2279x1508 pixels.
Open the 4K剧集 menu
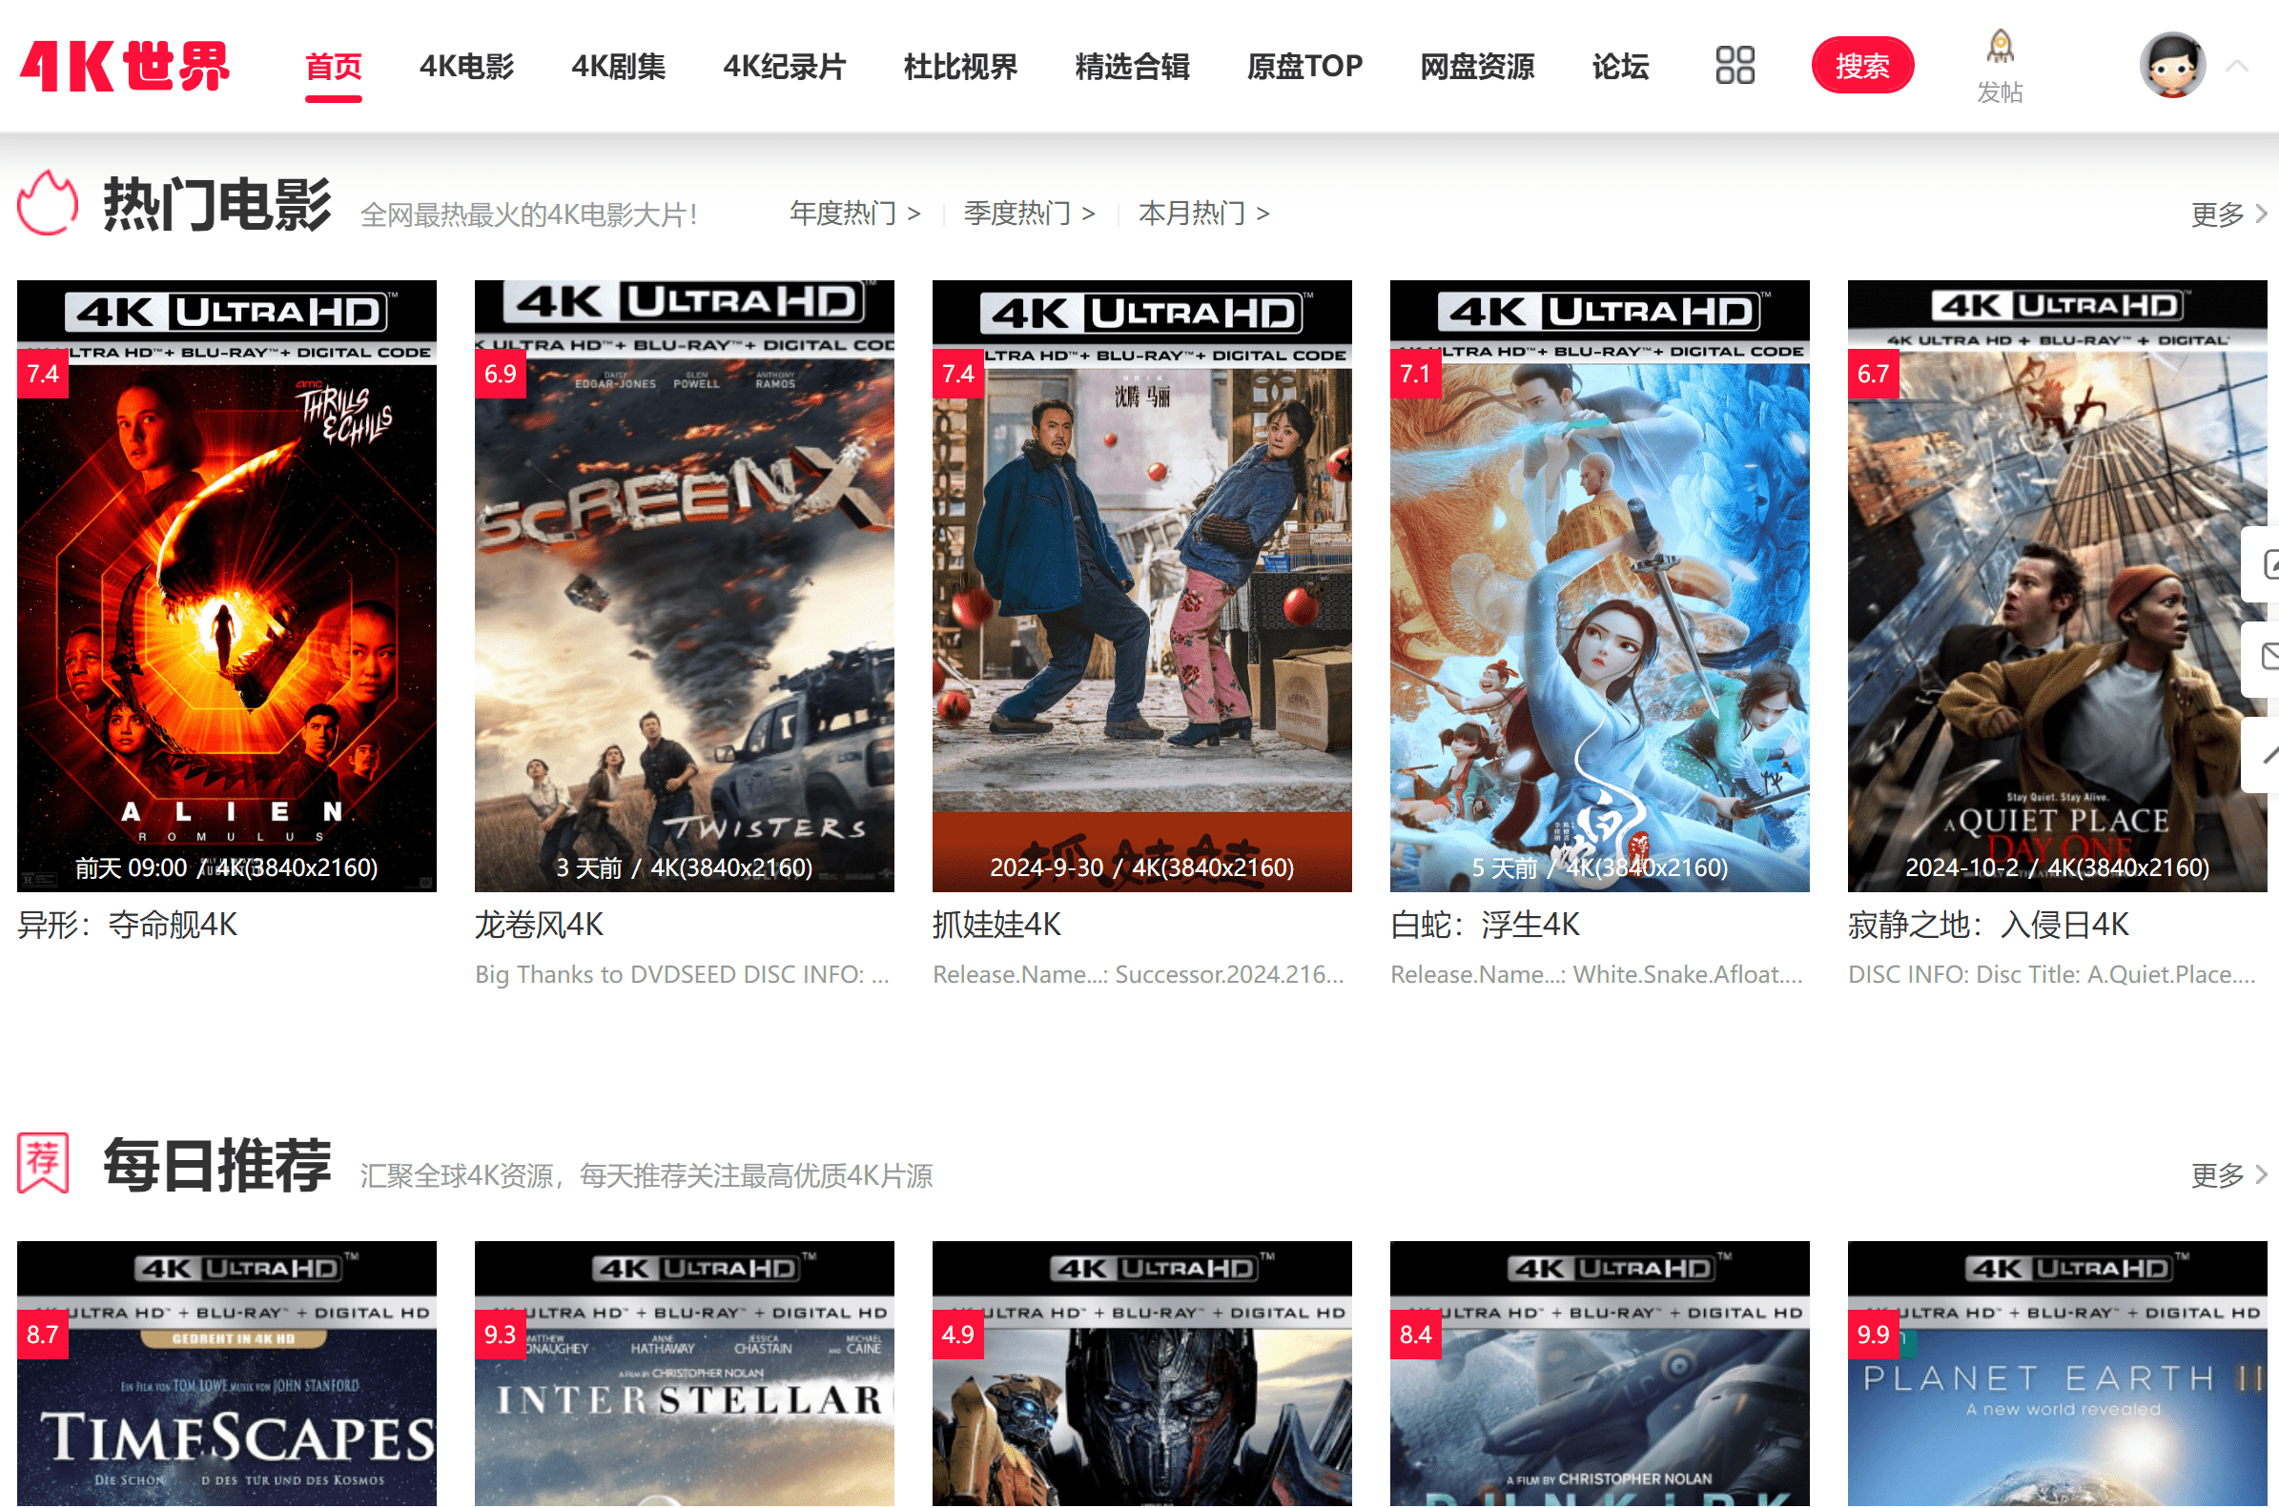(619, 67)
